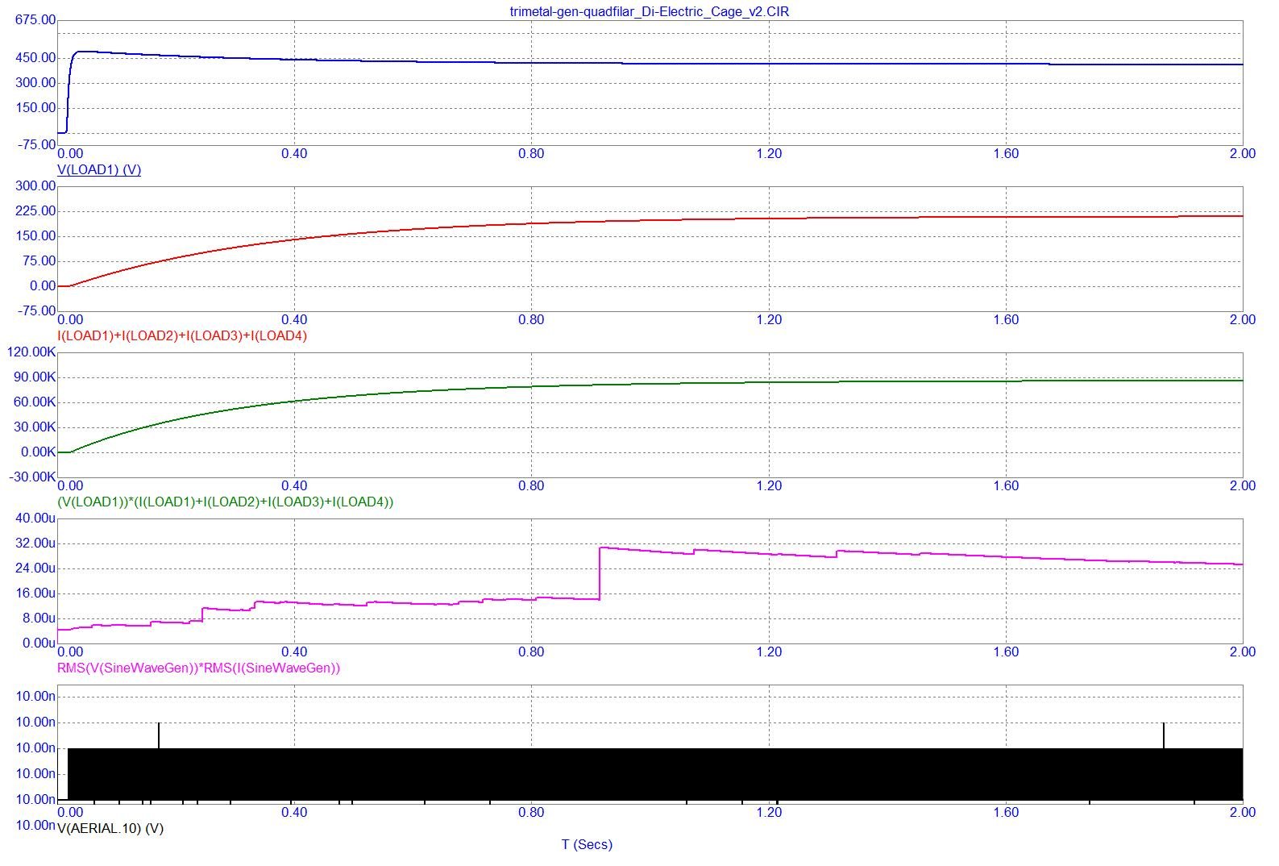1279x866 pixels.
Task: Click the 675.00 y-axis value
Action: tap(35, 19)
